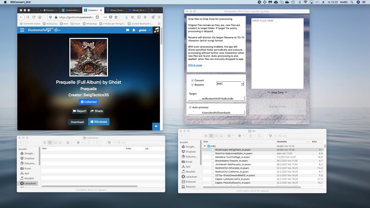Open action gear dropdown in Lataukset window
The height and width of the screenshot is (208, 370).
click(x=79, y=142)
